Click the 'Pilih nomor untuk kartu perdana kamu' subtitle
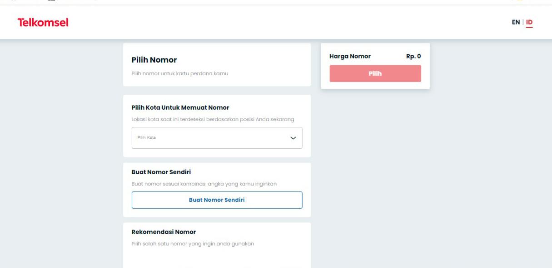 pyautogui.click(x=179, y=74)
